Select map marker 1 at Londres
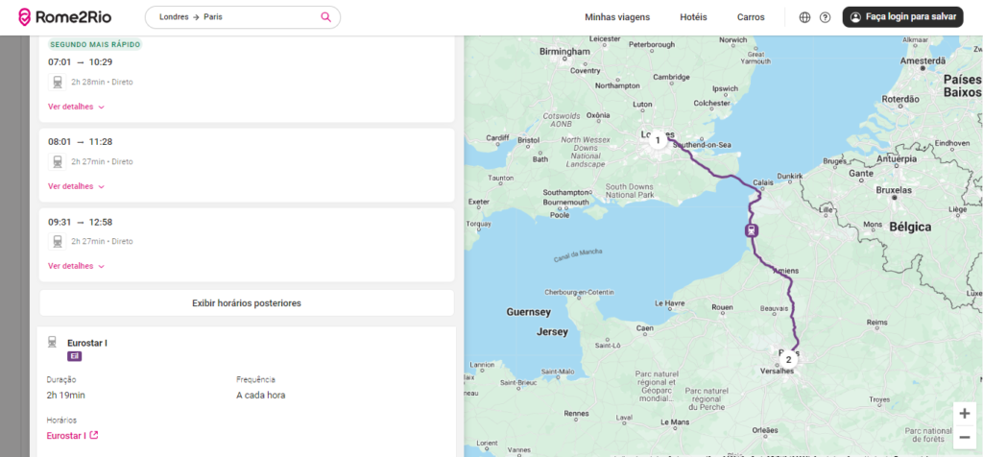Viewport: 983px width, 457px height. point(658,140)
